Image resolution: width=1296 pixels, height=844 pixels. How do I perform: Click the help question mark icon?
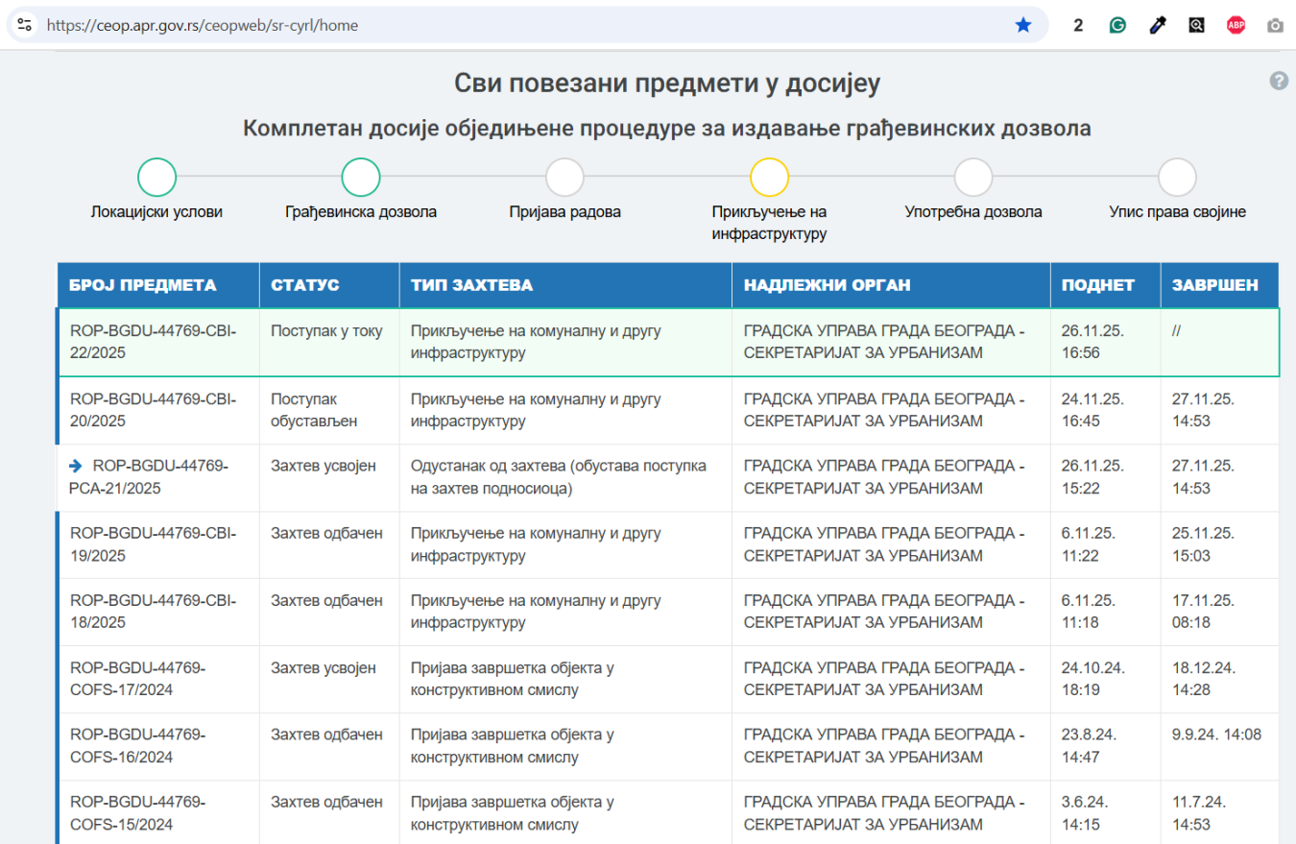(x=1279, y=82)
